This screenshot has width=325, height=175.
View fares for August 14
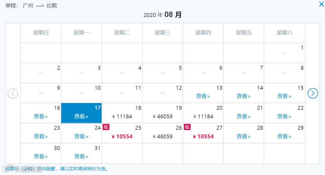click(243, 96)
